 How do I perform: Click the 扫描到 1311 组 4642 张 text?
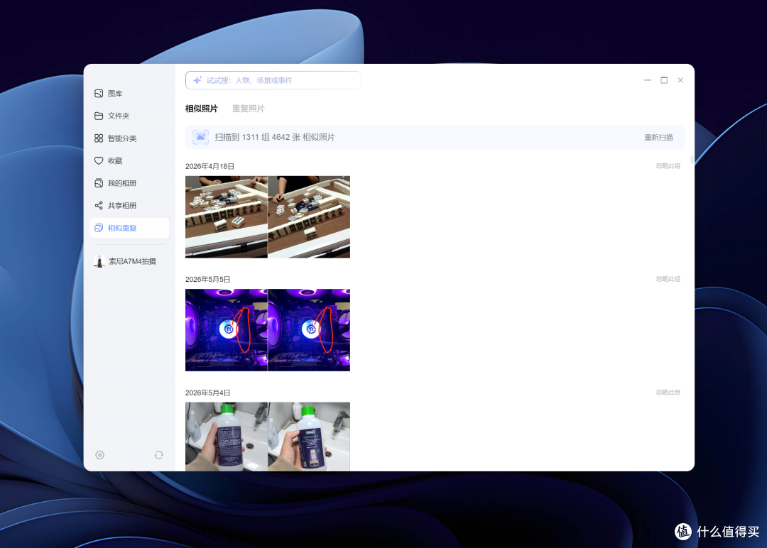pos(275,138)
